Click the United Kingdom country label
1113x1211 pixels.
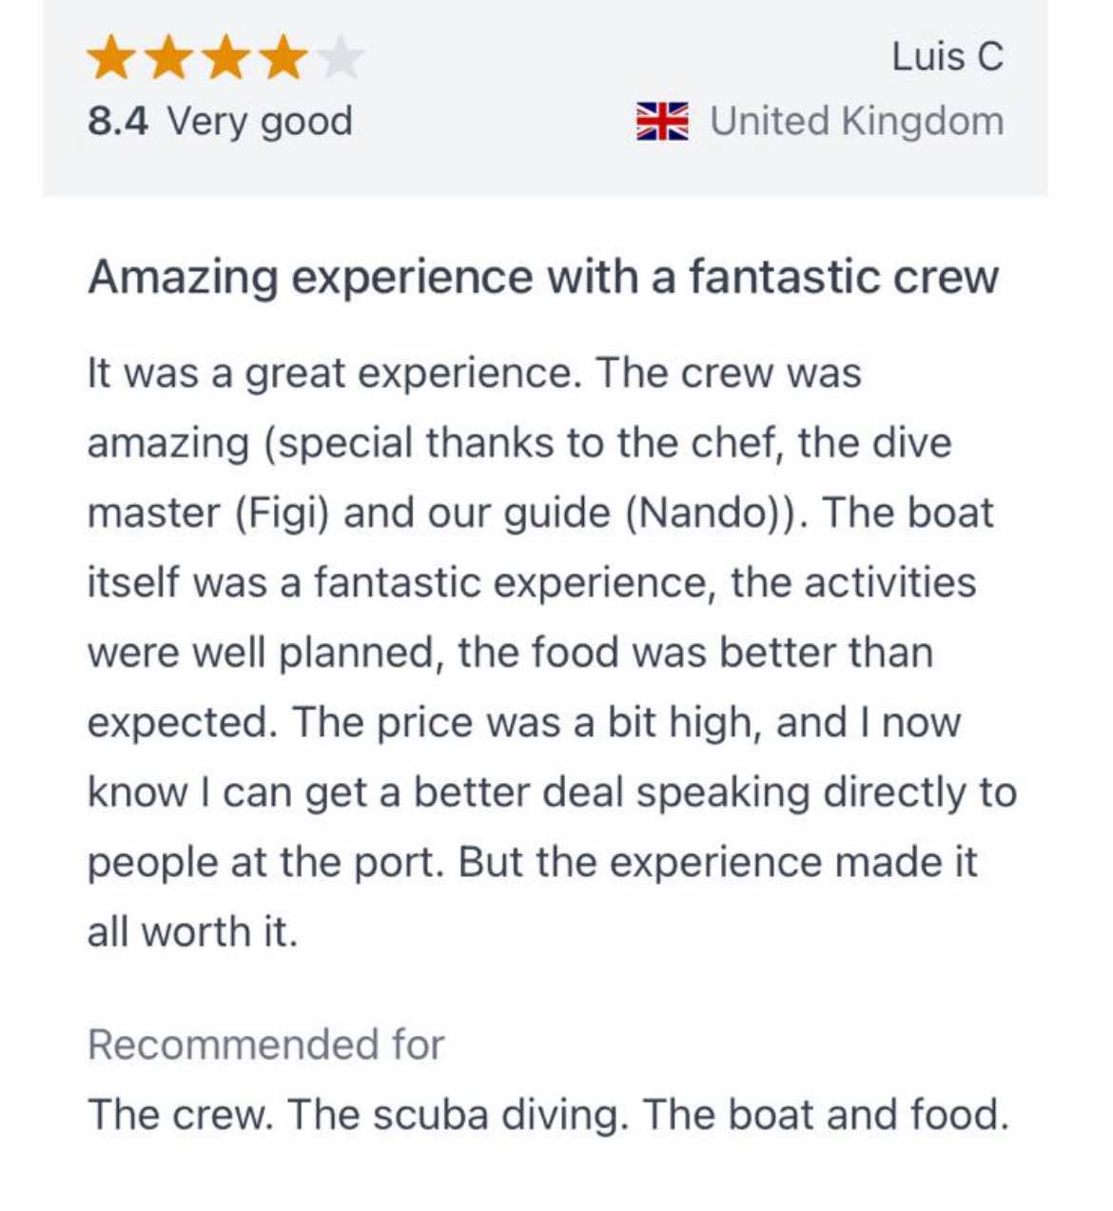click(x=857, y=122)
